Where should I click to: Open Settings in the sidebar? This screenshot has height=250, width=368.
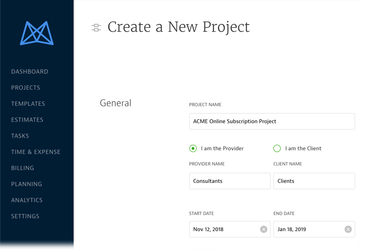pos(25,216)
